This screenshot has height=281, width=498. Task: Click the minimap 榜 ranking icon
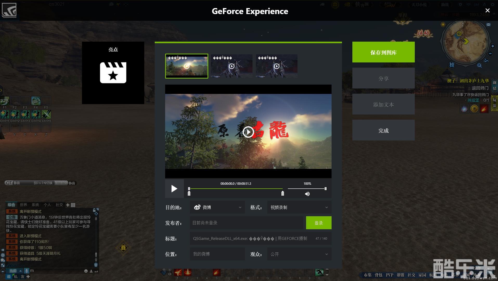pos(452,65)
